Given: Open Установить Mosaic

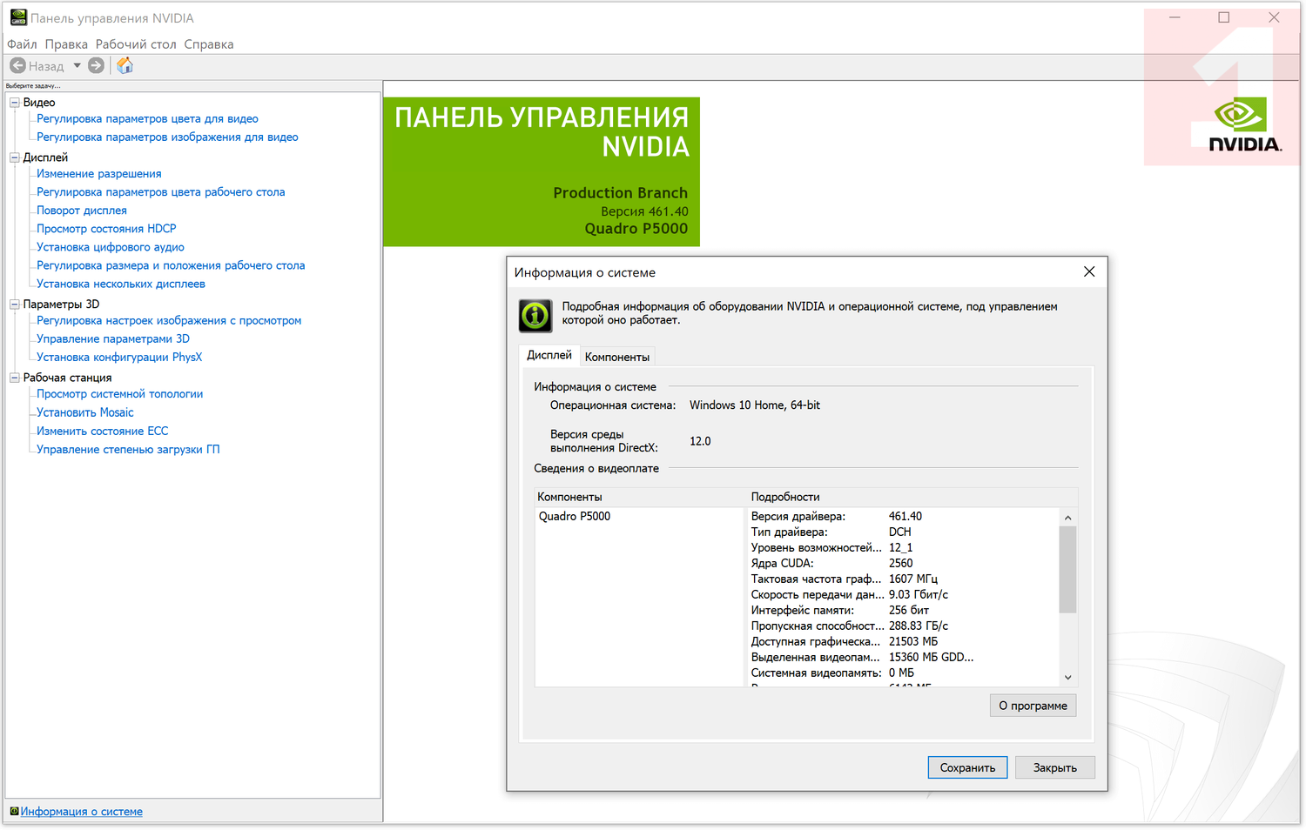Looking at the screenshot, I should coord(85,412).
